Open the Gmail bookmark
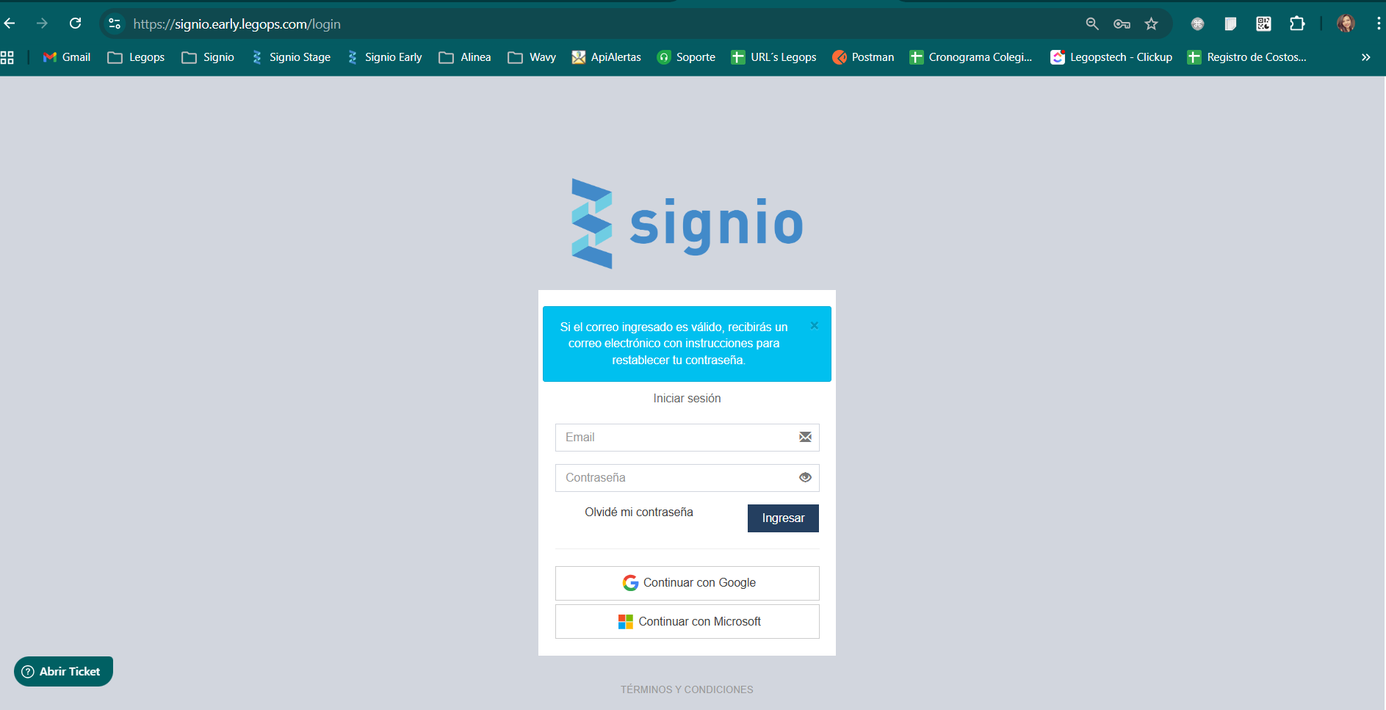The height and width of the screenshot is (710, 1386). click(67, 57)
